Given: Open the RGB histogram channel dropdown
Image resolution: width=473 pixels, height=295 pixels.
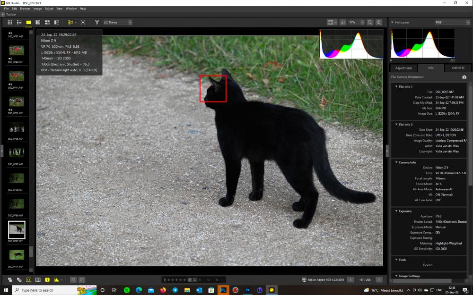Looking at the screenshot, I should click(x=453, y=22).
